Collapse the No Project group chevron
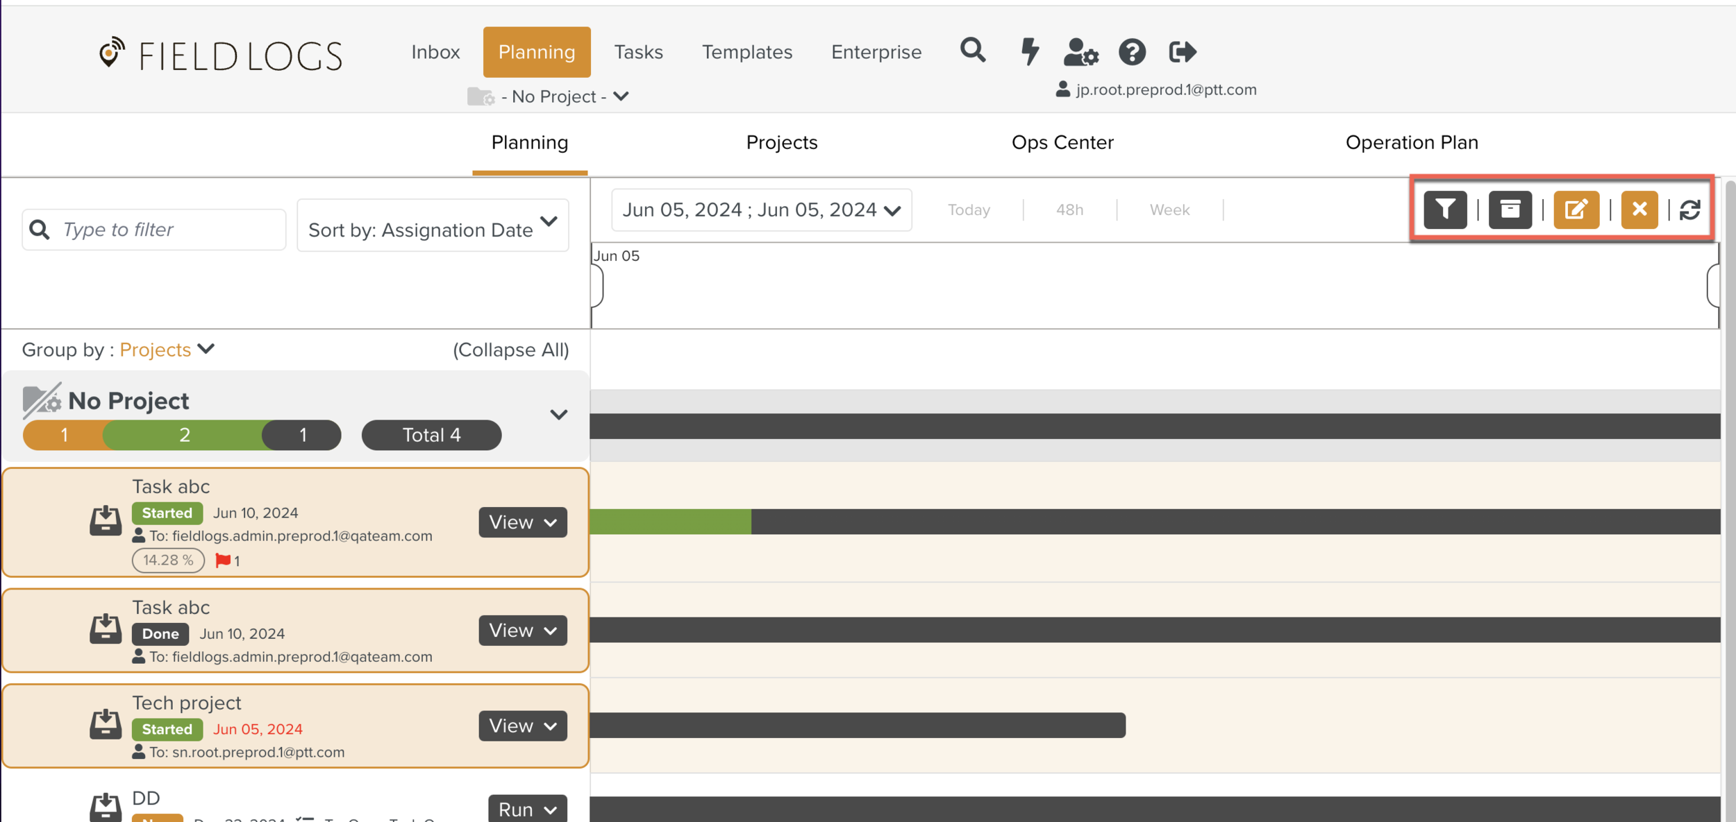Screen dimensions: 1736x822 pos(558,415)
